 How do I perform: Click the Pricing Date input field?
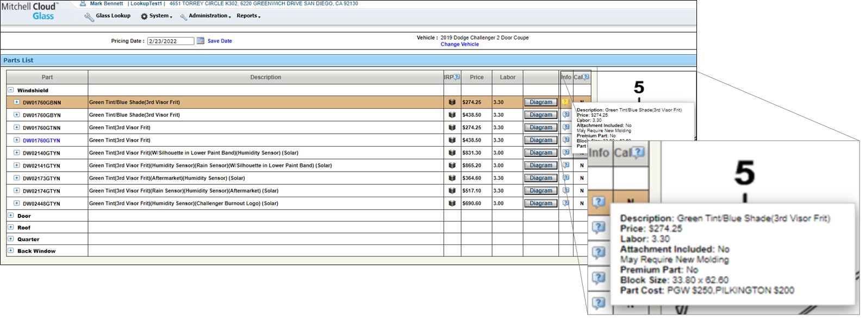[171, 41]
